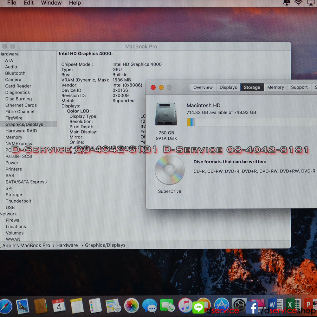Open the Support tab
This screenshot has width=317, height=317.
[x=300, y=87]
